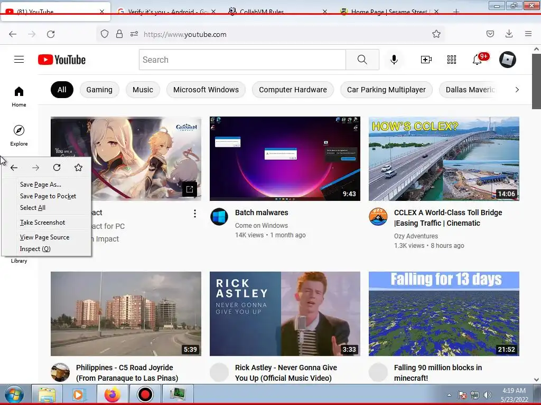Open the new tab plus button
Viewport: 541px width, 405px height.
[x=456, y=12]
